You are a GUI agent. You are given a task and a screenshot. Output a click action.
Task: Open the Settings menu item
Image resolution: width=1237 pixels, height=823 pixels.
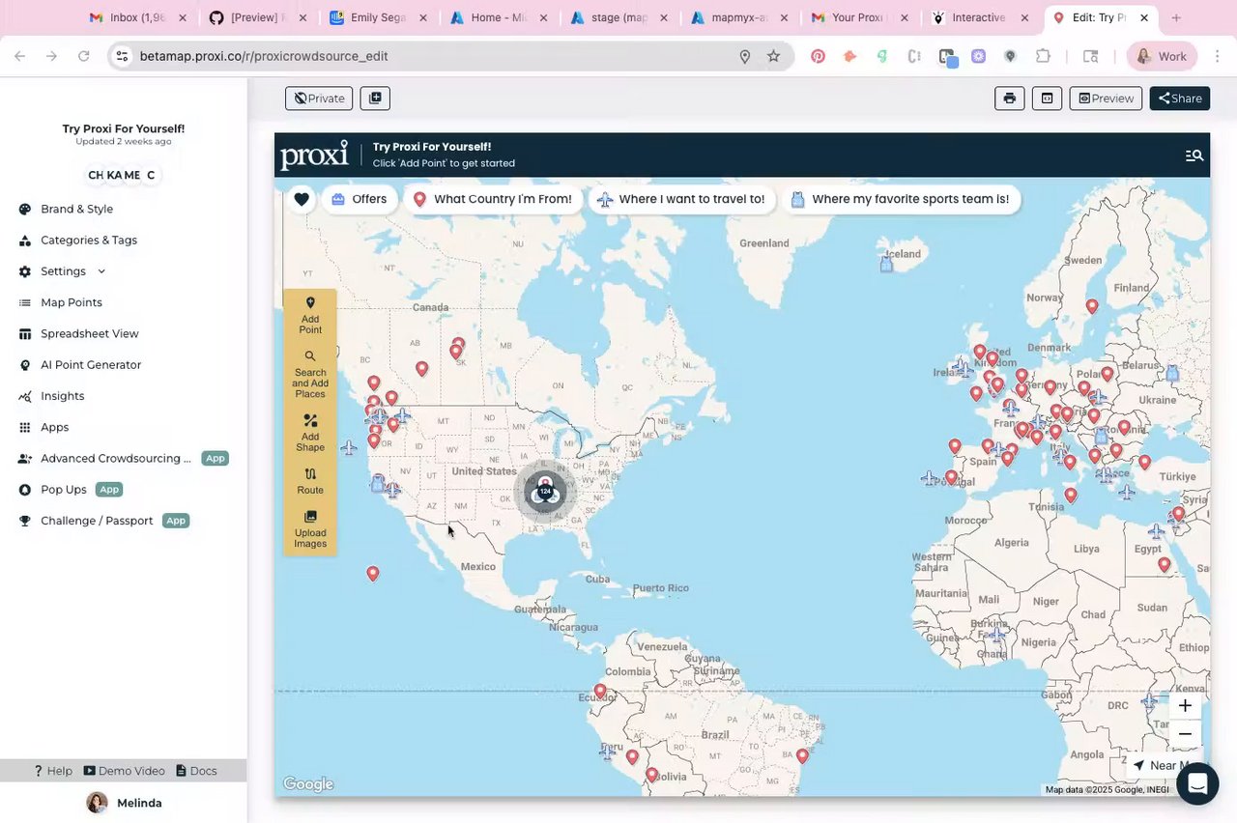point(63,271)
